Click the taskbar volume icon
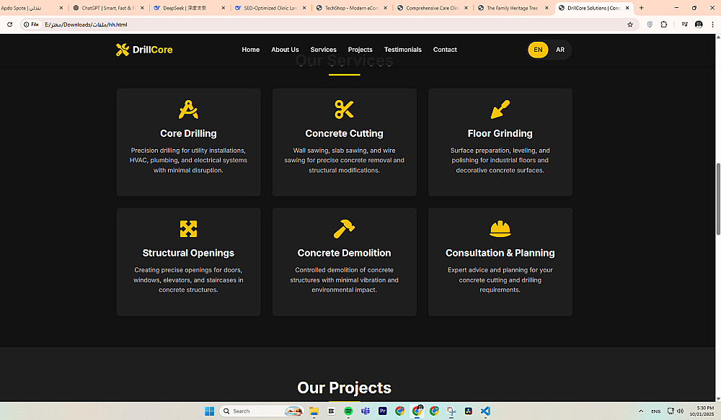 coord(680,411)
